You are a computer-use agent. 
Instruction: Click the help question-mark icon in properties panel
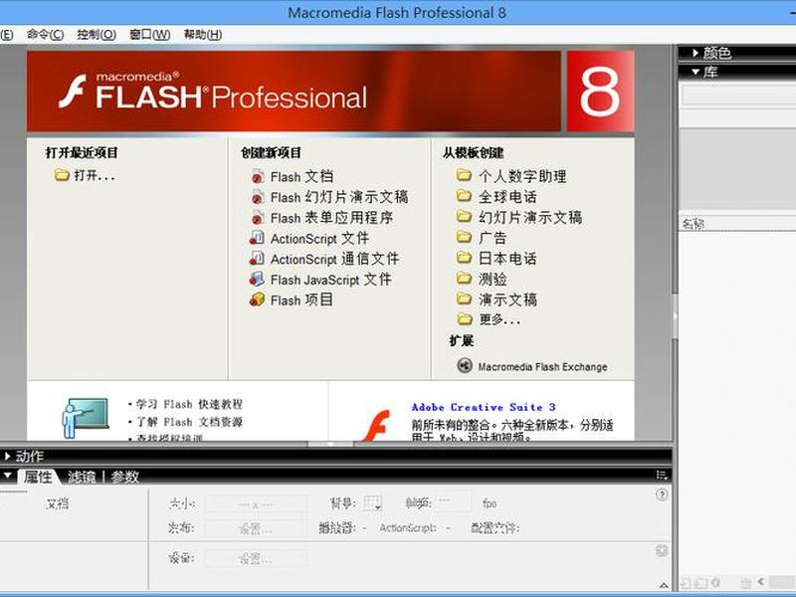point(662,495)
